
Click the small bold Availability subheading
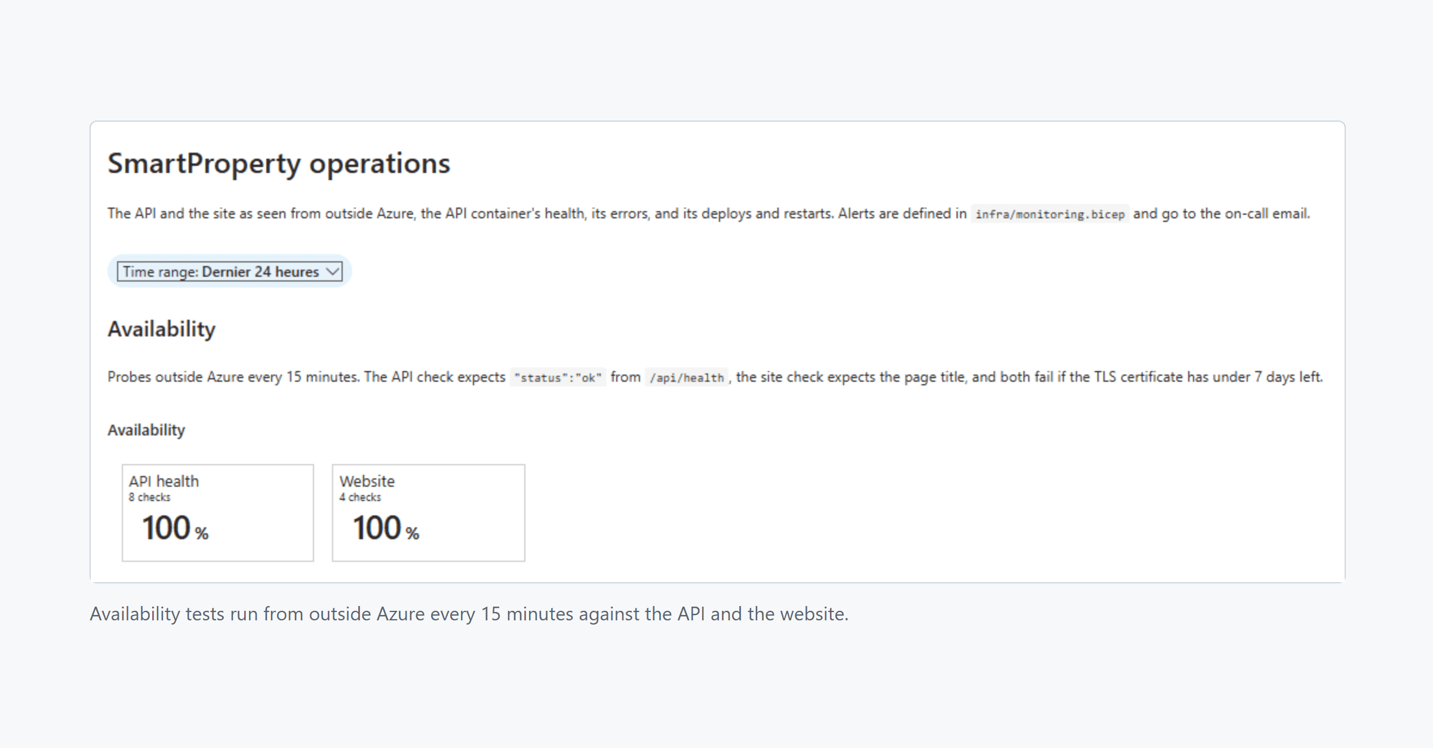click(x=146, y=430)
